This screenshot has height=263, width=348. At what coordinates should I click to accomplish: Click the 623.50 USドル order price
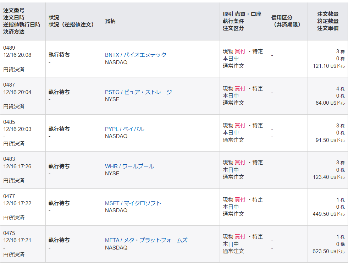(329, 251)
